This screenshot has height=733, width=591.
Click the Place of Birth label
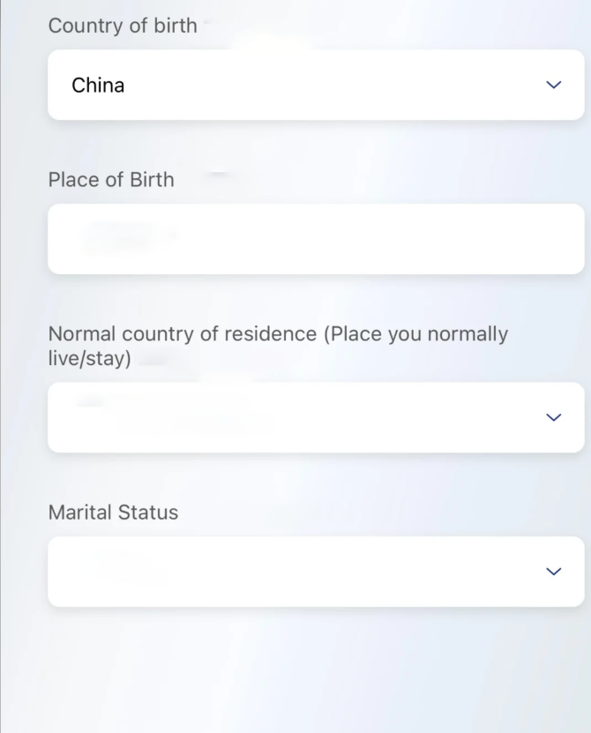coord(111,180)
